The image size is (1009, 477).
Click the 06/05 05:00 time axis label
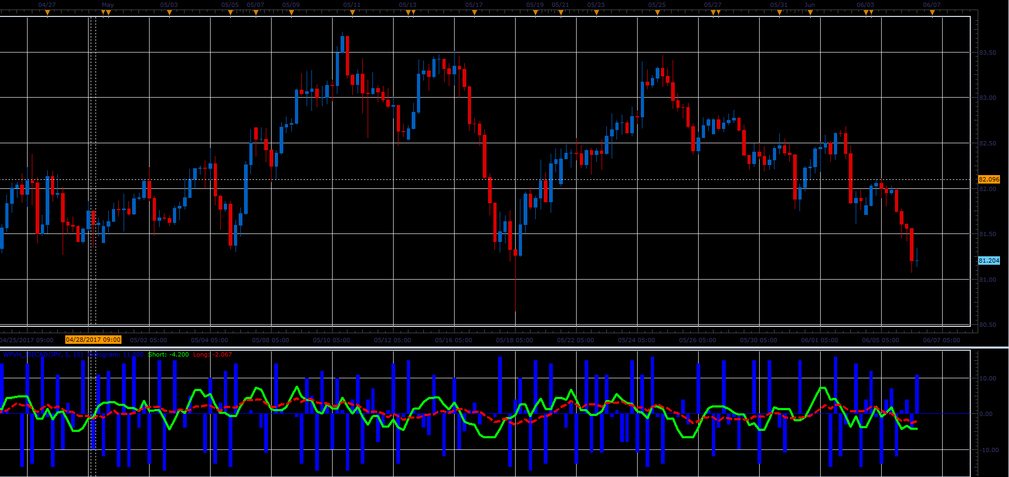pyautogui.click(x=881, y=340)
